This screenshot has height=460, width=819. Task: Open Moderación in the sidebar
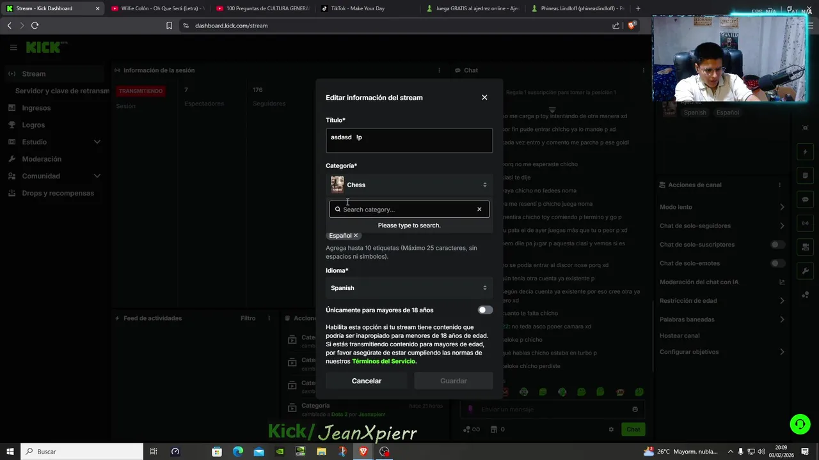(42, 159)
